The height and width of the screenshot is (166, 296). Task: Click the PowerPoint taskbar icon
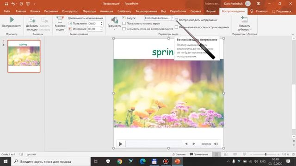(x=178, y=161)
